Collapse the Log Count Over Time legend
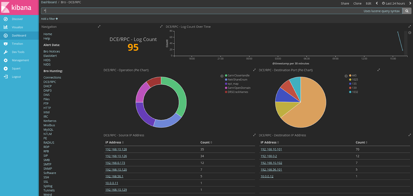Viewport: 413px width, 196px height. pyautogui.click(x=410, y=33)
